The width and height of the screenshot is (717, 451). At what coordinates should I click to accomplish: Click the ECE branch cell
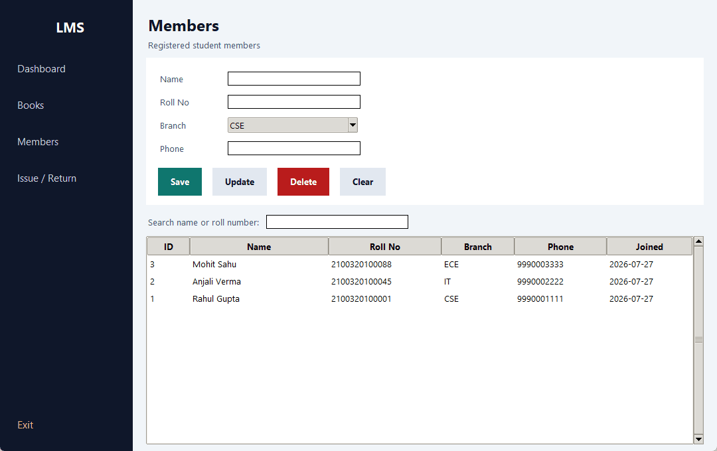pos(451,265)
